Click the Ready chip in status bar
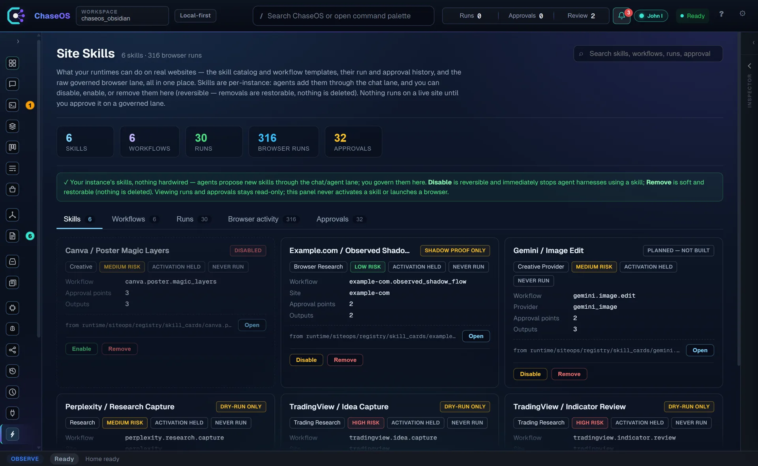This screenshot has width=758, height=466. coord(64,459)
